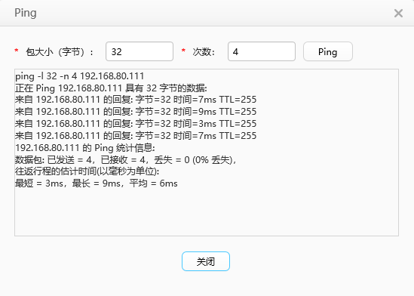414x296 pixels.
Task: Click the line '正在 Ping 192.168.80.111 具有 32 字节的数据'
Action: [111, 88]
